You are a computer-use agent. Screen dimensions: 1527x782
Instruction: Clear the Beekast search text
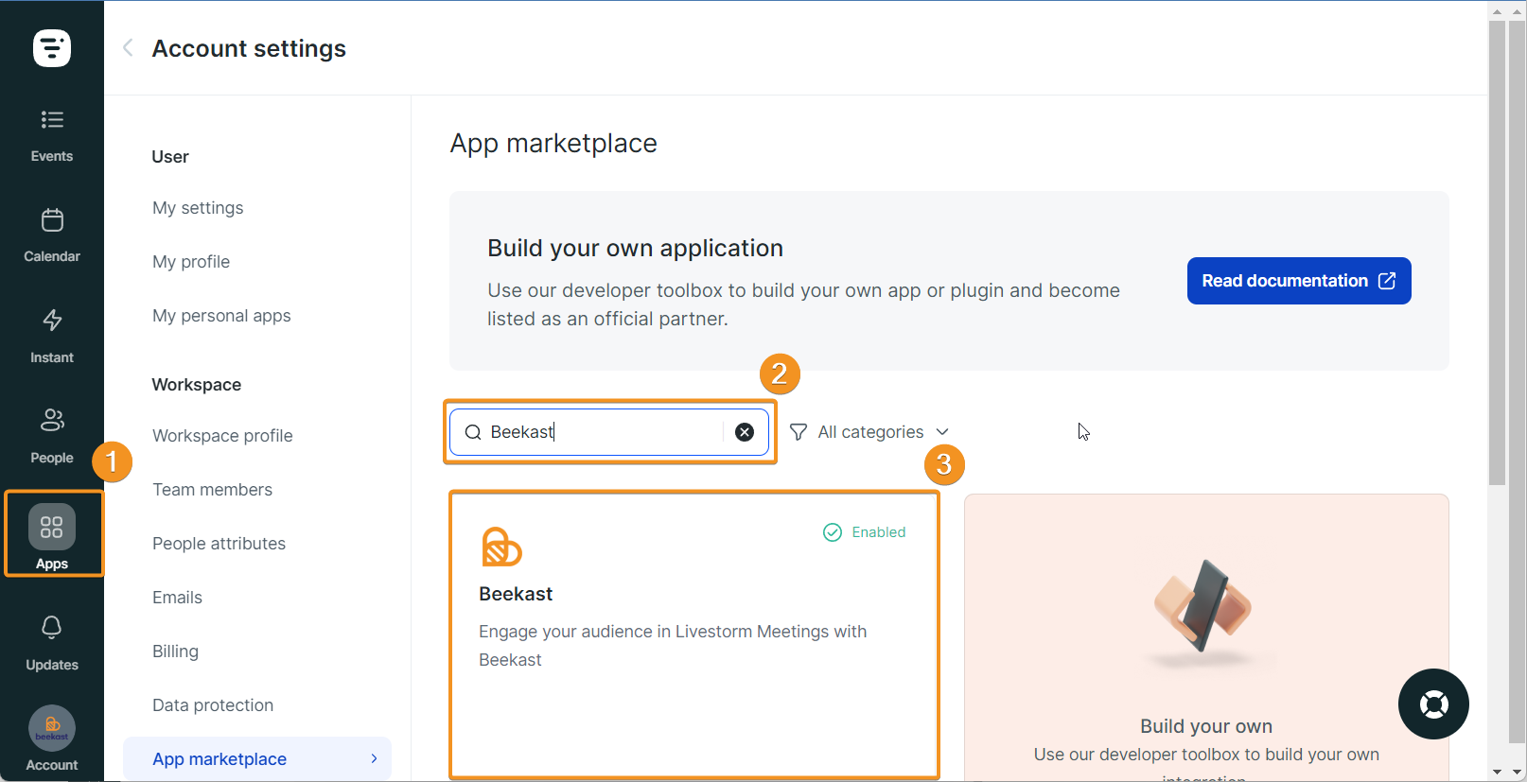(x=745, y=432)
